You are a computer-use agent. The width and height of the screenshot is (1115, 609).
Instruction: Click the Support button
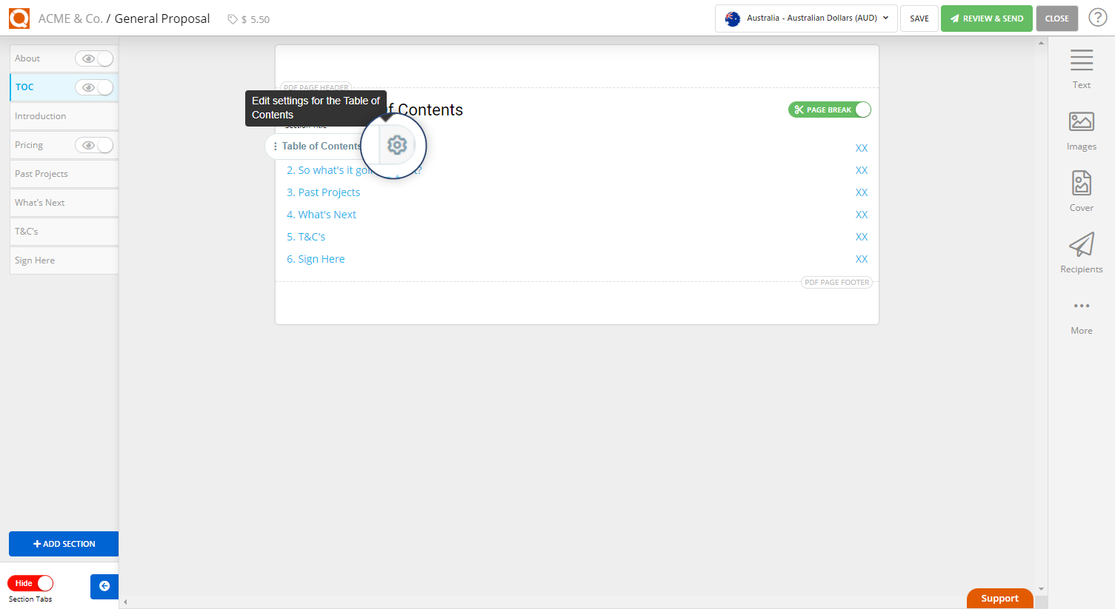999,599
